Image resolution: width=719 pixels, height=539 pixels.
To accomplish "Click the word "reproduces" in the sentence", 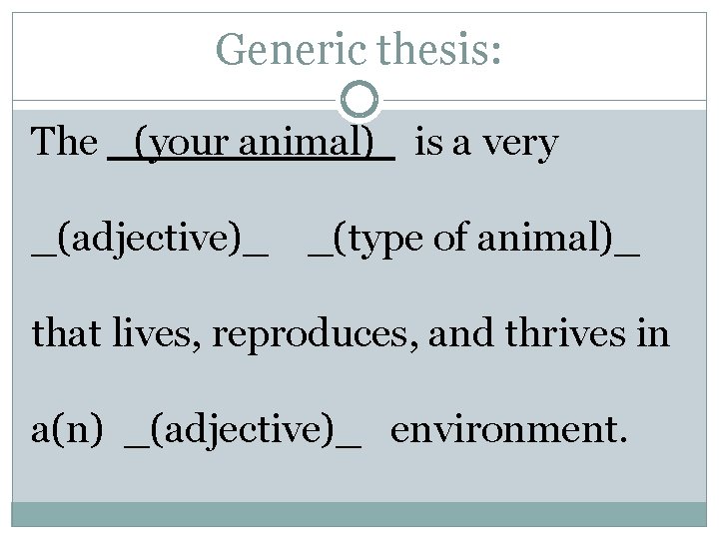I will click(x=322, y=334).
